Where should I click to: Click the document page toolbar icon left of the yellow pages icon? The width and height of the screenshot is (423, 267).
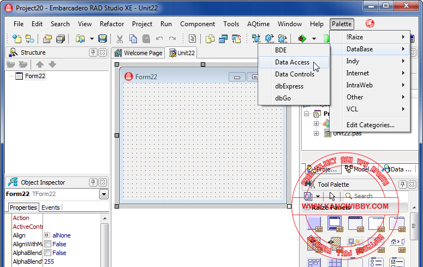pyautogui.click(x=192, y=39)
